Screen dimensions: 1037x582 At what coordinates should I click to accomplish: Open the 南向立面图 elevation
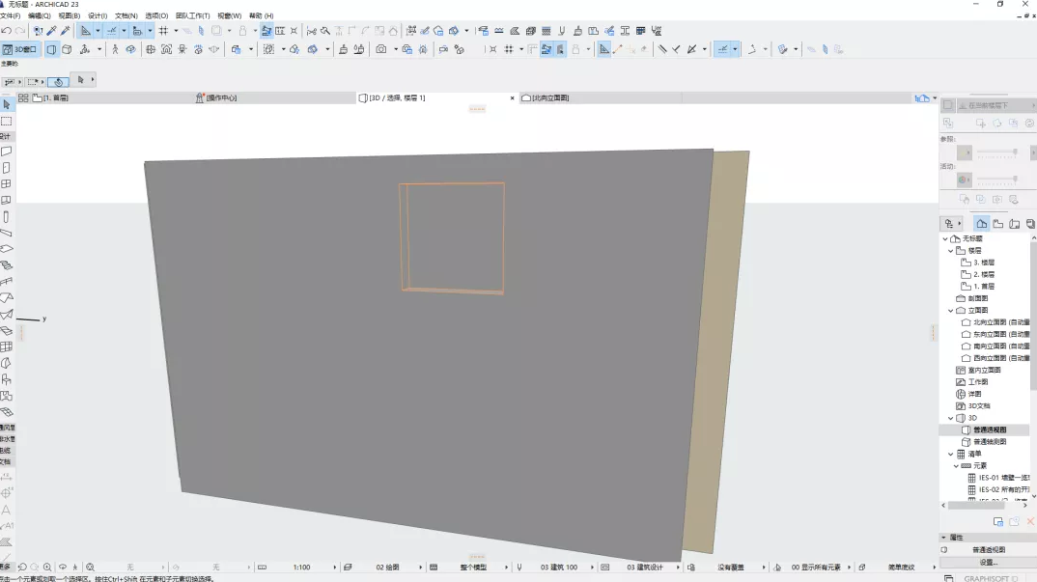995,346
